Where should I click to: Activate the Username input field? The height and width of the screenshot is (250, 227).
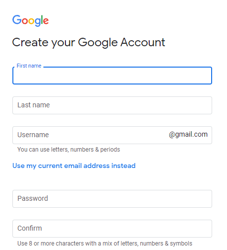click(112, 135)
